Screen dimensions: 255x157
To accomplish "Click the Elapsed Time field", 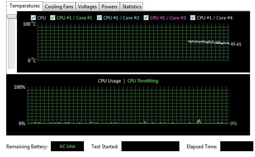I will [x=237, y=146].
